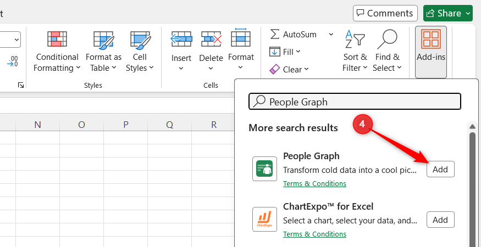Screen dimensions: 481x247
Task: Open ChartExpo Terms & Conditions link
Action: point(314,234)
